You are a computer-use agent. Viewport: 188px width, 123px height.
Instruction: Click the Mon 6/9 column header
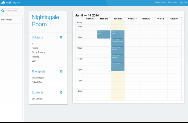[x=104, y=19]
